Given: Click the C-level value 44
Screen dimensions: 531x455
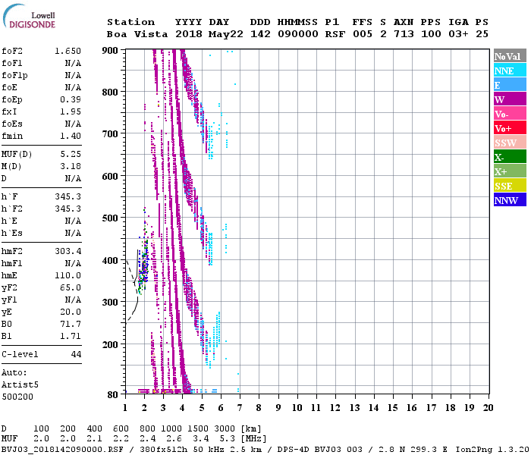Looking at the screenshot, I should pos(76,354).
